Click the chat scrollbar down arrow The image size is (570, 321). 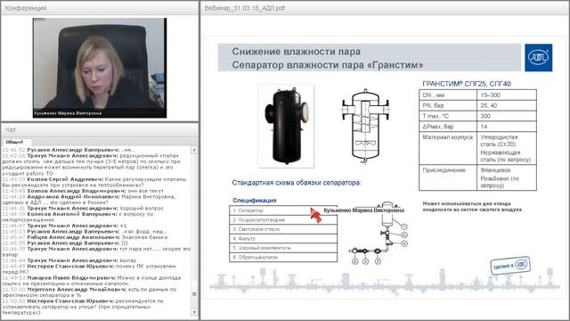point(194,312)
